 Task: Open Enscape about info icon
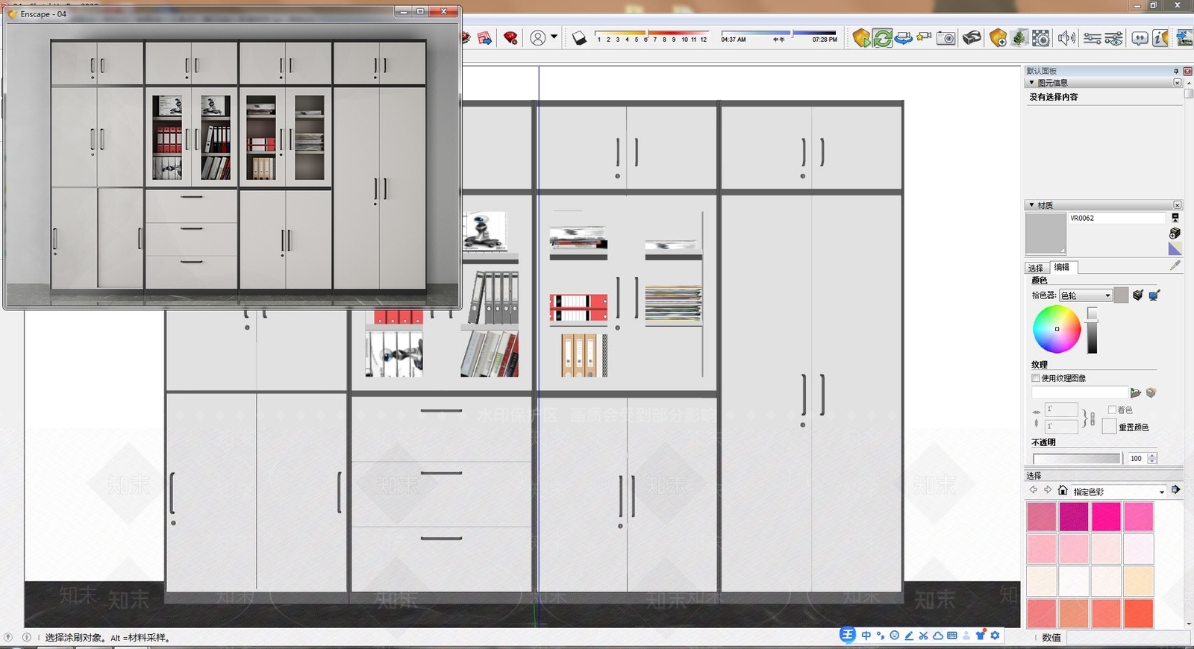pyautogui.click(x=1160, y=37)
